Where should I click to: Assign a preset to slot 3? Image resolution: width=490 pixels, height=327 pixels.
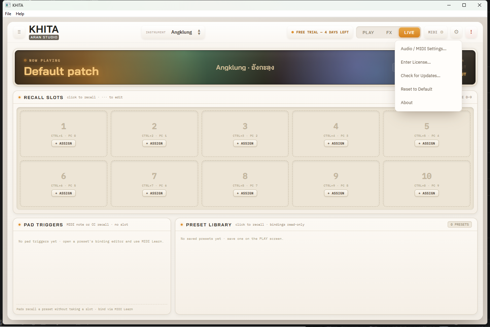coord(245,143)
